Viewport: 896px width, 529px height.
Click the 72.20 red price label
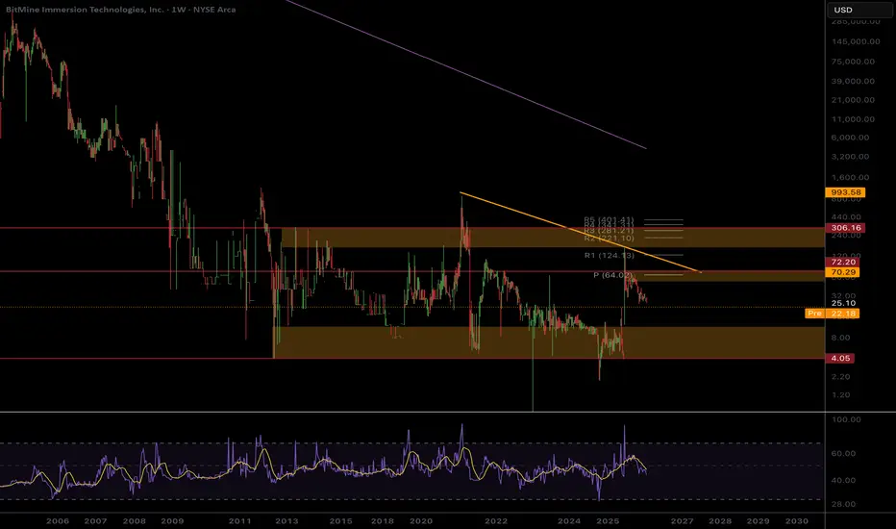[842, 262]
